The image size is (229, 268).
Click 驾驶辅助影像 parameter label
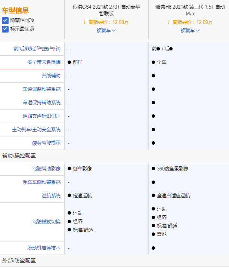tap(46, 169)
